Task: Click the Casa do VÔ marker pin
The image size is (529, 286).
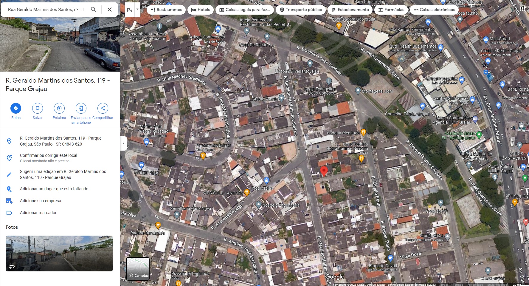Action: [440, 203]
